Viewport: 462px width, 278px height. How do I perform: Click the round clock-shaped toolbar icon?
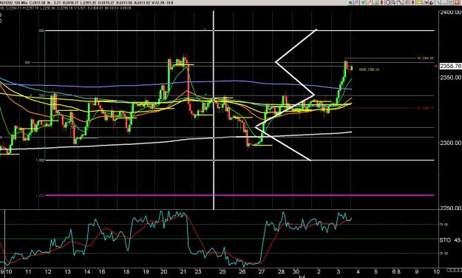[388, 3]
